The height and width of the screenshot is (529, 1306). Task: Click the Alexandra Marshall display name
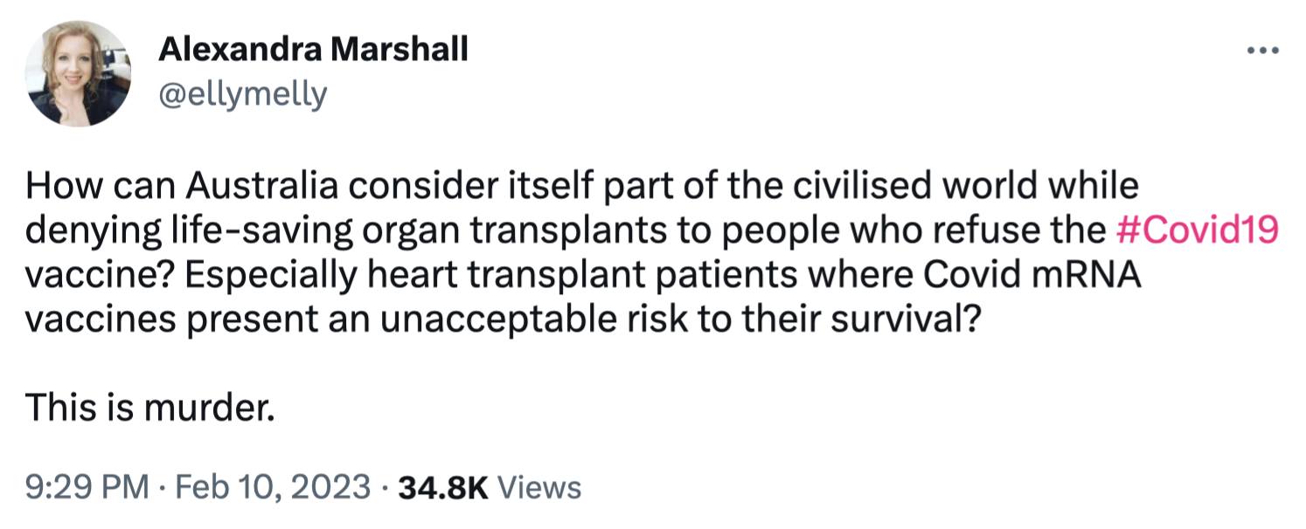313,51
